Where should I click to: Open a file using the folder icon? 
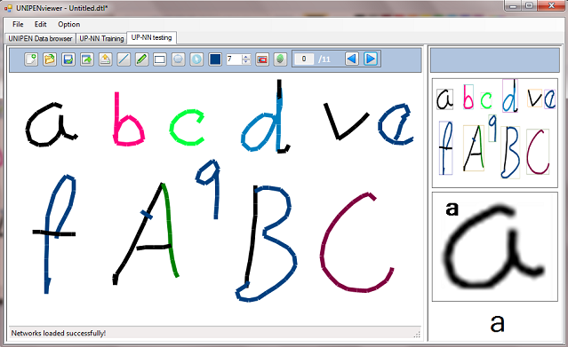[50, 59]
